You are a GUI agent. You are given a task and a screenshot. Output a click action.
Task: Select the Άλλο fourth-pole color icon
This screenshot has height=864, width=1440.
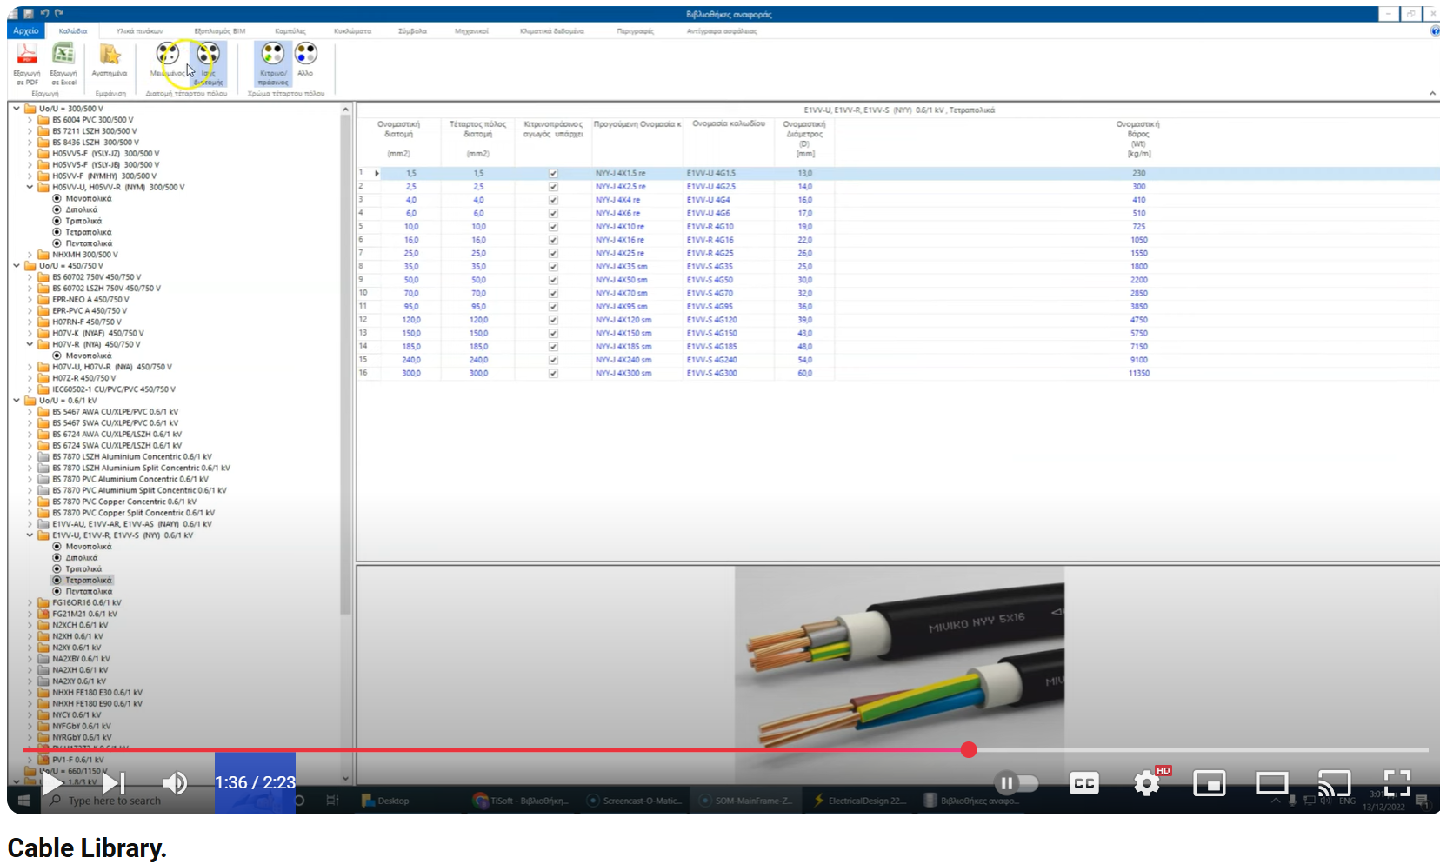[306, 61]
